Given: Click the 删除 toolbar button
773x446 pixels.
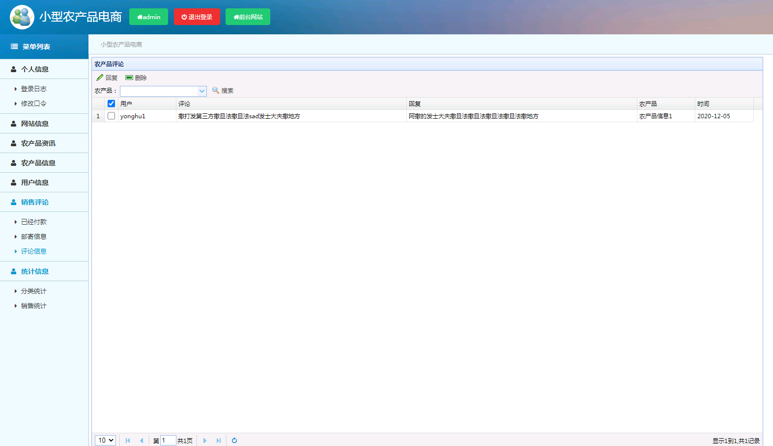Looking at the screenshot, I should tap(136, 78).
